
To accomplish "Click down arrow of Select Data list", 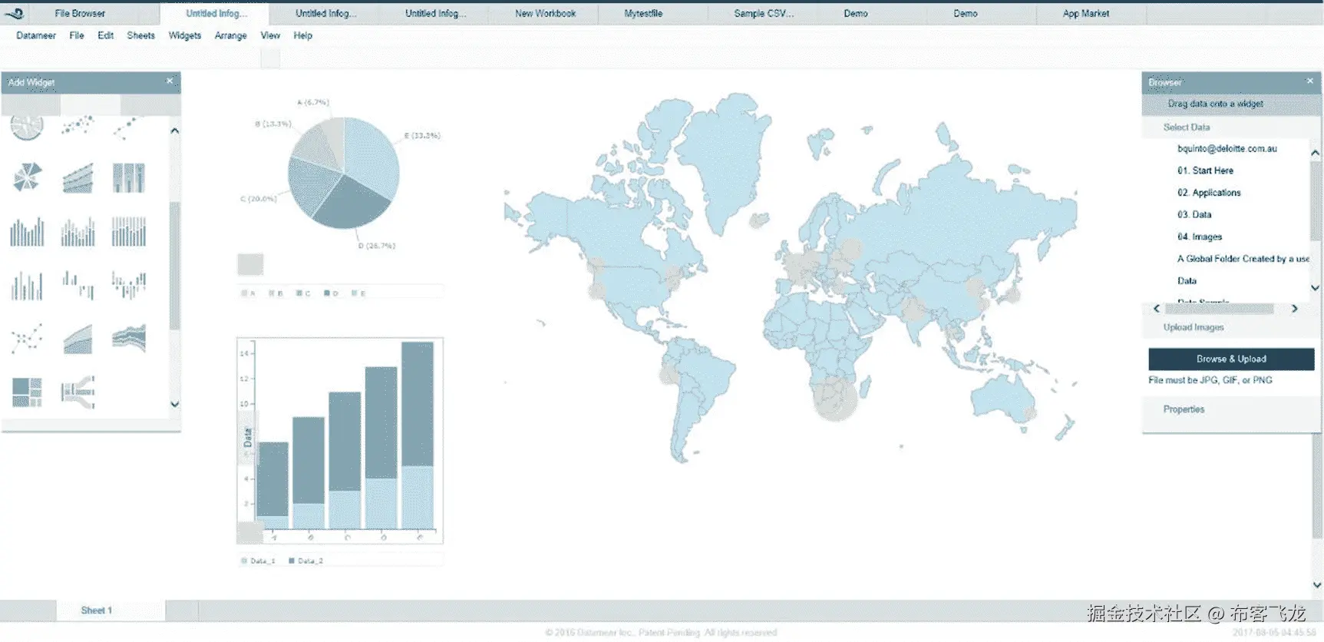I will 1315,288.
